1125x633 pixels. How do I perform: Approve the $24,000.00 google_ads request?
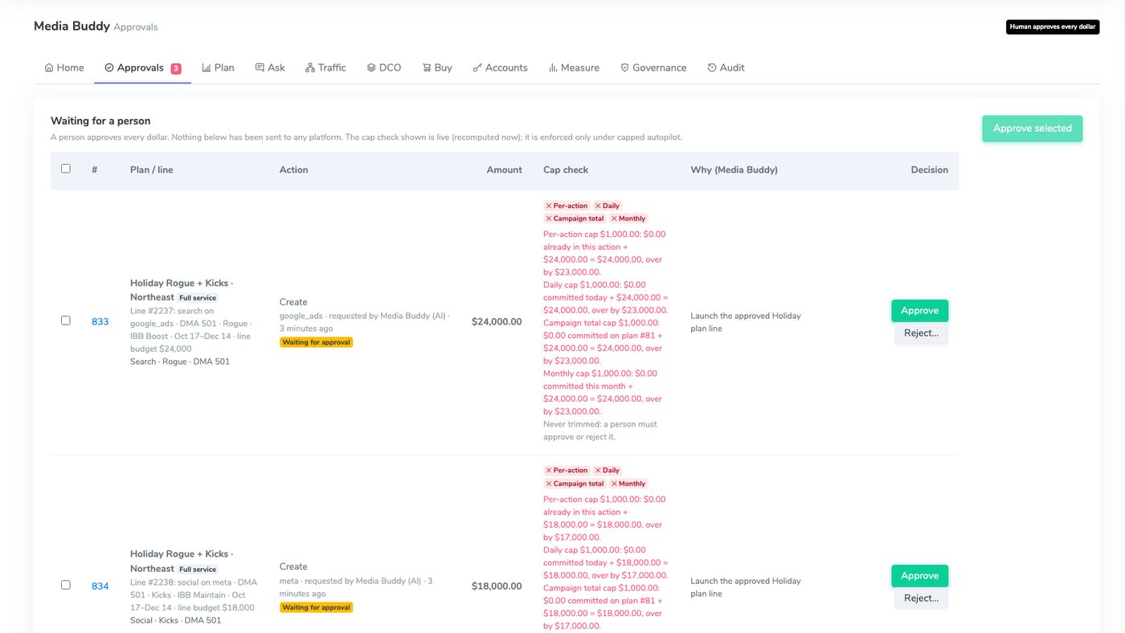(x=919, y=311)
